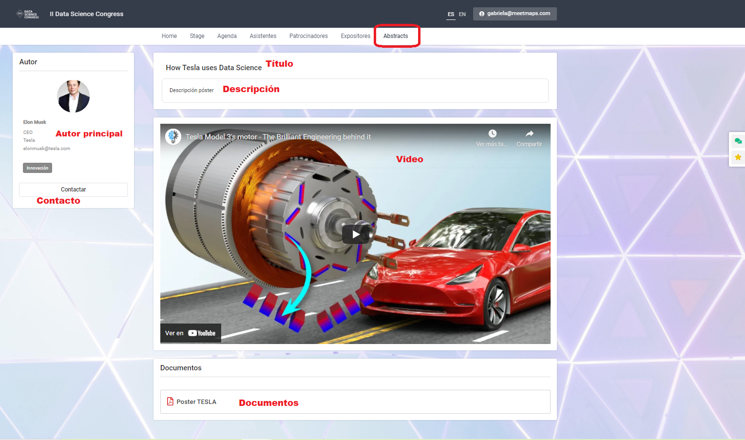
Task: Open the Agenda tab
Action: coord(227,36)
